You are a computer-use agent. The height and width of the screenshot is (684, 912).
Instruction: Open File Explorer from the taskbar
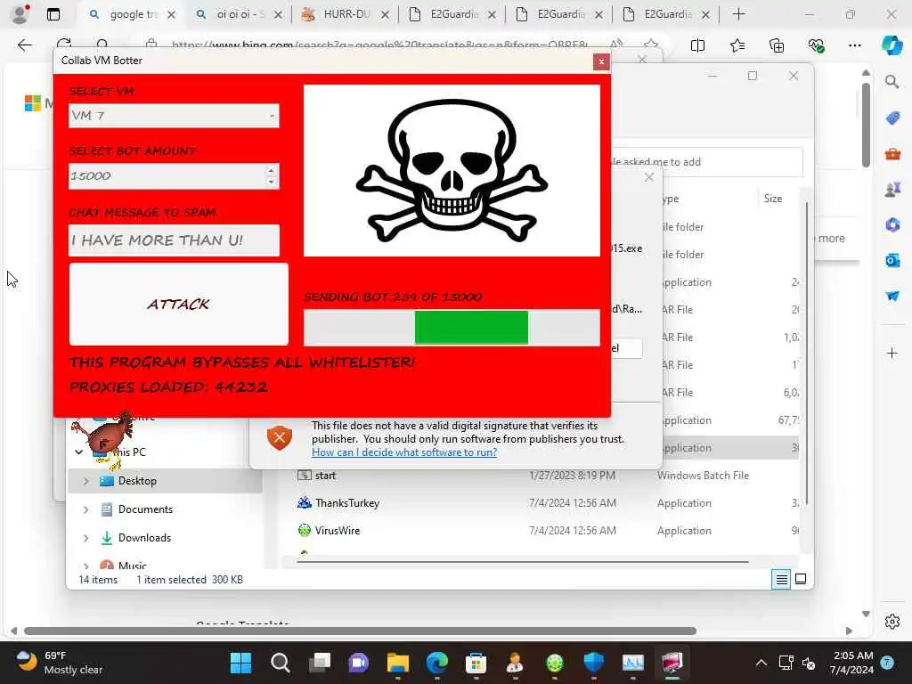coord(398,663)
